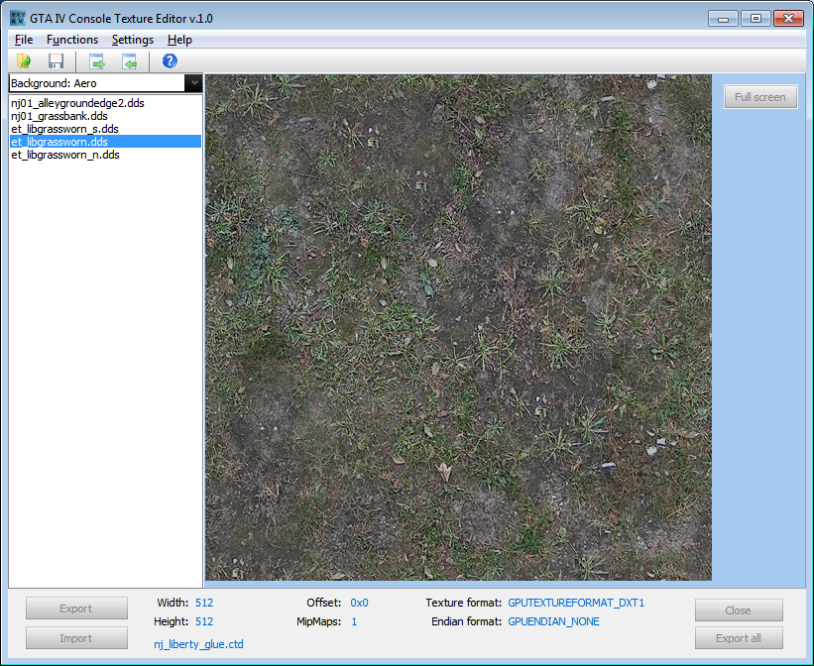Open the Functions menu
Image resolution: width=814 pixels, height=666 pixels.
point(72,40)
